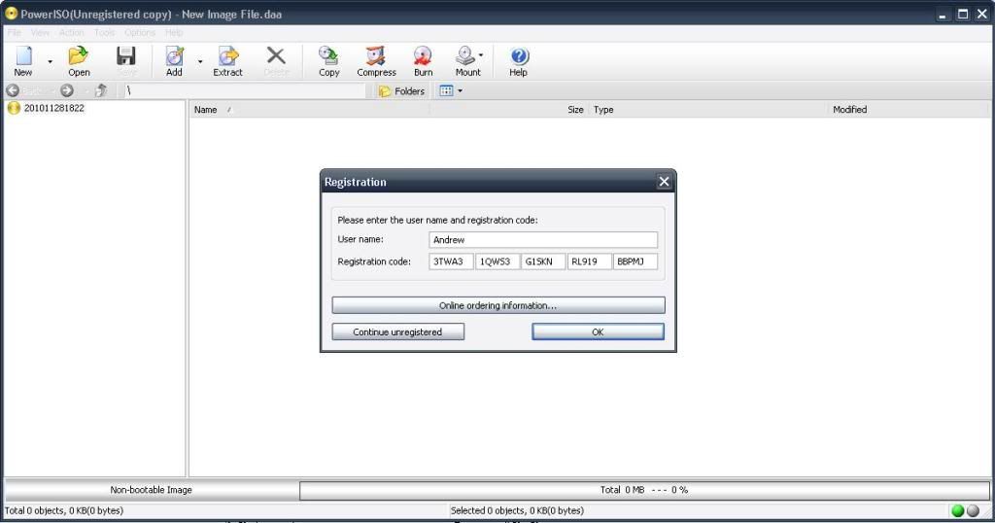The height and width of the screenshot is (523, 995).
Task: Click the Compress toolbar icon
Action: pos(376,60)
